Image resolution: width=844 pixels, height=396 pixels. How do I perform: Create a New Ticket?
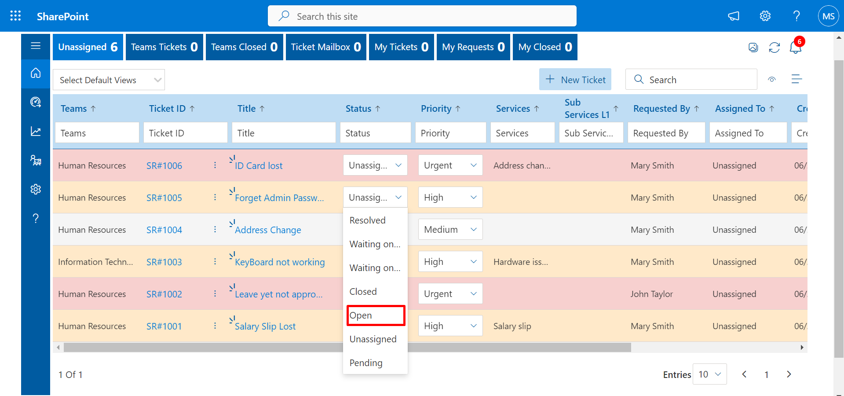pyautogui.click(x=575, y=79)
